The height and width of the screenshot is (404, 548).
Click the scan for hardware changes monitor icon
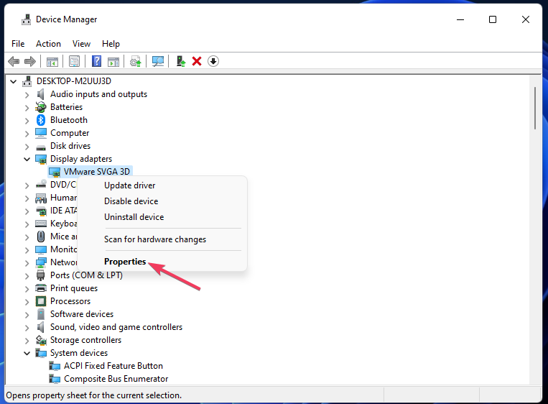coord(158,62)
